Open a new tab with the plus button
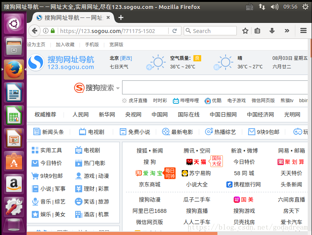The height and width of the screenshot is (235, 312). 121,17
